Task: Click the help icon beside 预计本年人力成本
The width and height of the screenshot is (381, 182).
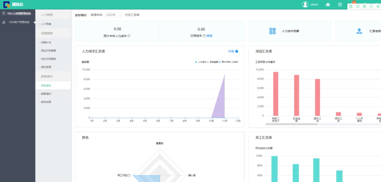Action: [x=129, y=36]
